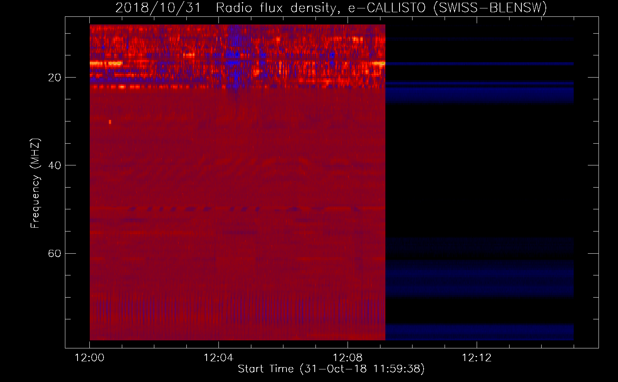Click the 'Frequency (MHZ)' axis label
This screenshot has width=618, height=382.
pos(35,183)
